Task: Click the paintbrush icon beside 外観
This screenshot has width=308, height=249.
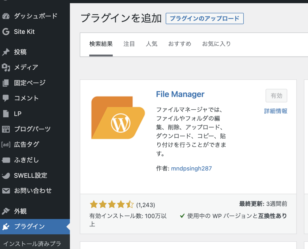Action: tap(6, 211)
